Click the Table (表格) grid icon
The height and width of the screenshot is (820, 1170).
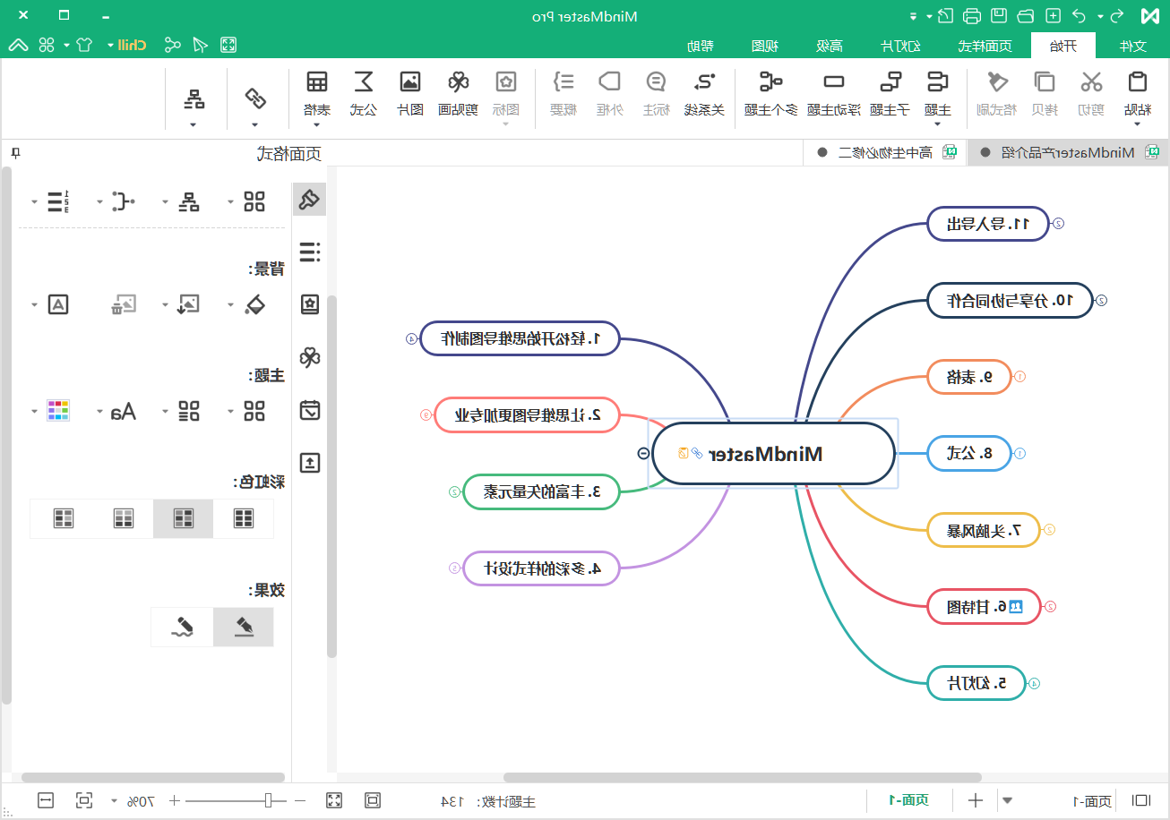click(x=317, y=82)
